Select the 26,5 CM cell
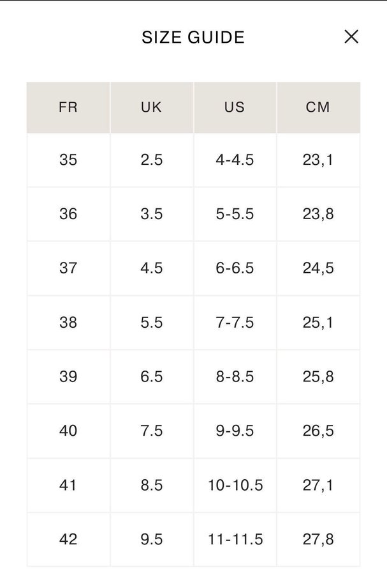 point(318,431)
